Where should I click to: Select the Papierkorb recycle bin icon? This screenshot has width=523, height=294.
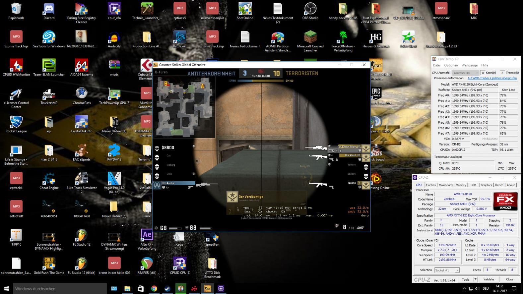tap(16, 11)
